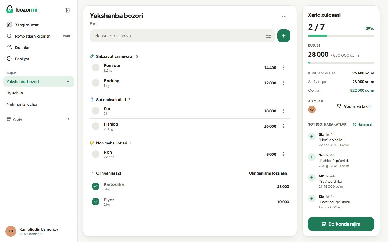Click the 29% progress label
The height and width of the screenshot is (242, 388).
(370, 29)
